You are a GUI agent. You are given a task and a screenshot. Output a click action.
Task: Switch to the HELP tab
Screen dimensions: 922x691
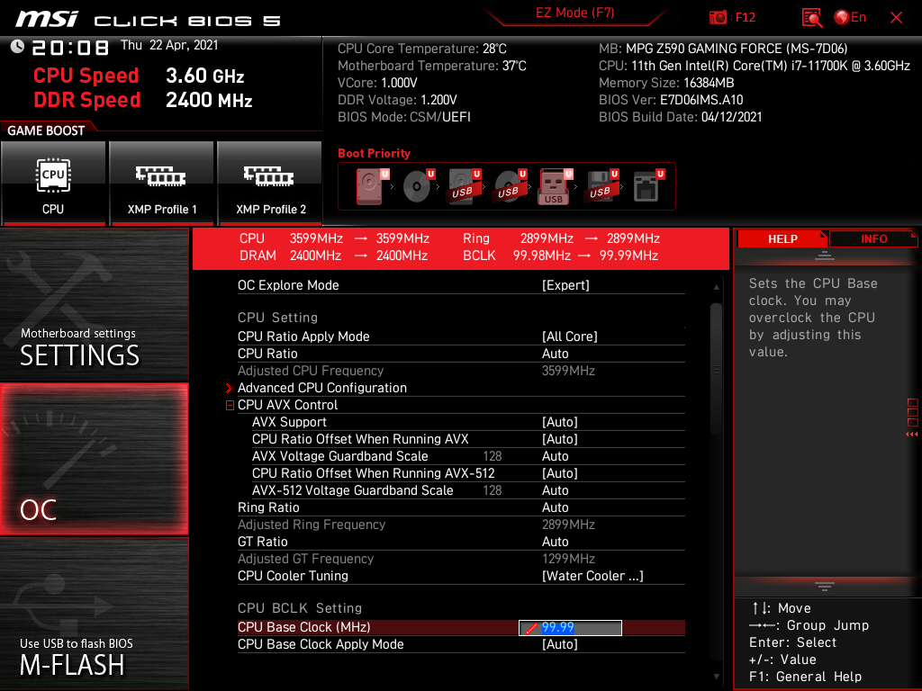(782, 238)
